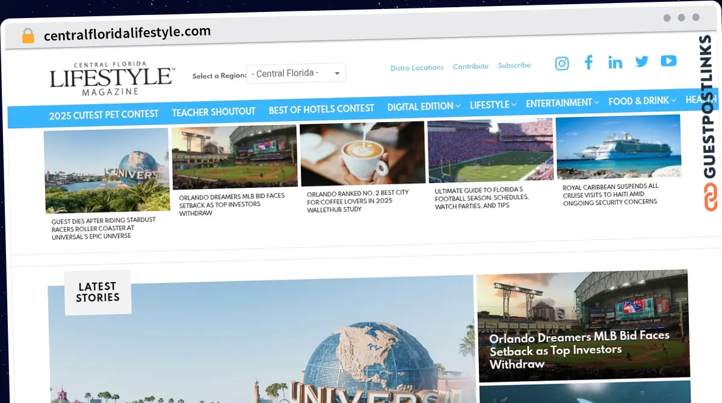Follow the Contribute link in header
Screen dimensions: 722x403
(471, 66)
